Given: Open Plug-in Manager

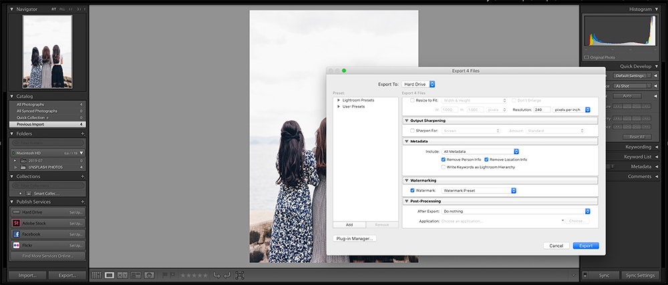Looking at the screenshot, I should (x=355, y=239).
